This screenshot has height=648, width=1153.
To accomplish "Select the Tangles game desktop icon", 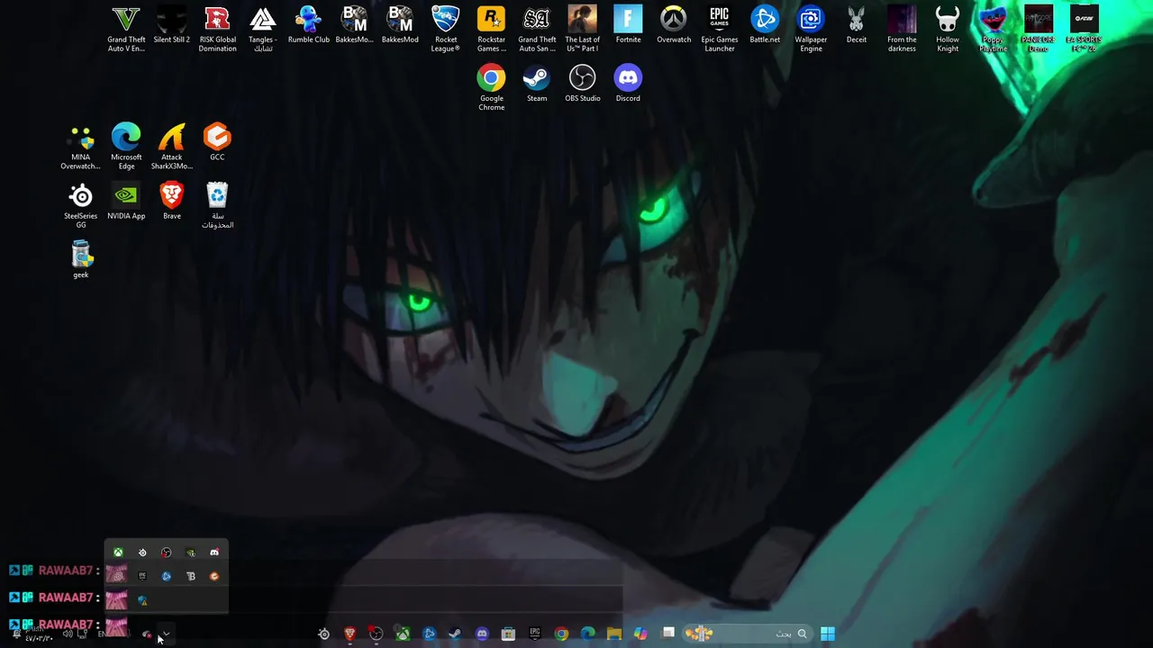I will pos(262,29).
